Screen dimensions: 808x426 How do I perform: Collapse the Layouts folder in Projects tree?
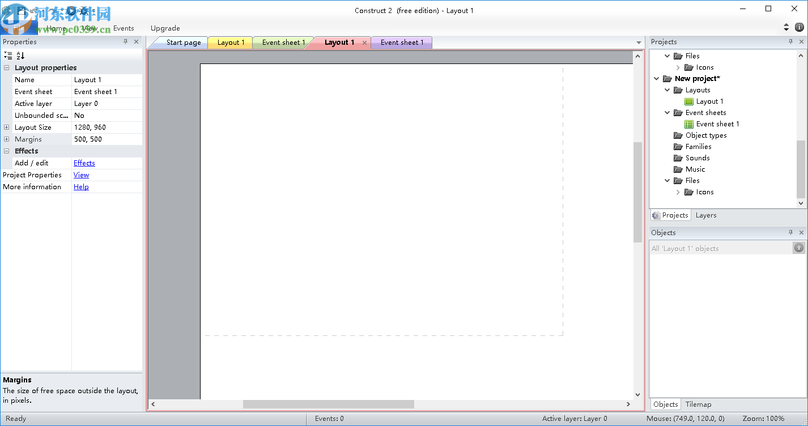[x=667, y=90]
